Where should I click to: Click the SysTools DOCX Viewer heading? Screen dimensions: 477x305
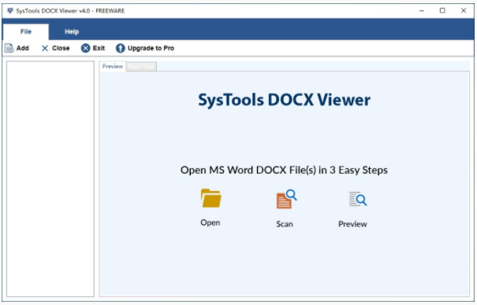[284, 100]
